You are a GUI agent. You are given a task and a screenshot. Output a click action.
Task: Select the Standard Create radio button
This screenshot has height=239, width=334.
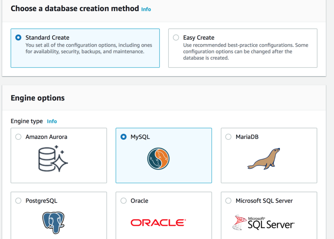click(18, 38)
